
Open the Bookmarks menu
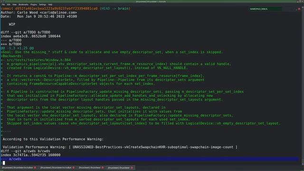coord(23,4)
